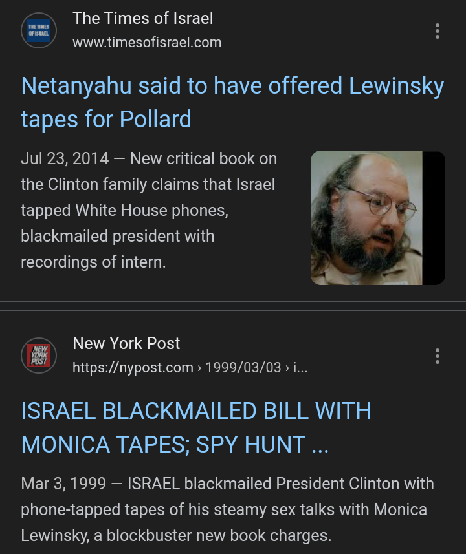Image resolution: width=466 pixels, height=554 pixels.
Task: Select 'New York Post' site name
Action: point(126,343)
